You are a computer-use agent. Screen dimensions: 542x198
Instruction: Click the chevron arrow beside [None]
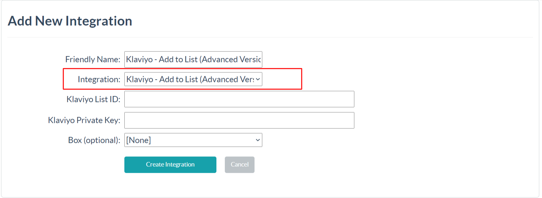point(258,140)
